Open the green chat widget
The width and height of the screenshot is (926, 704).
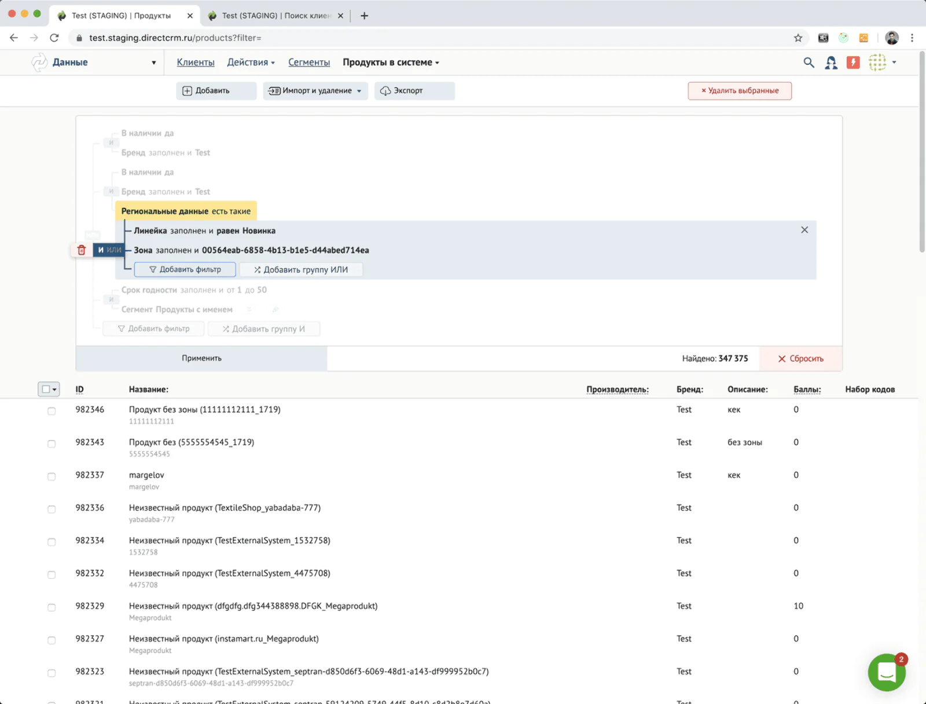tap(887, 673)
